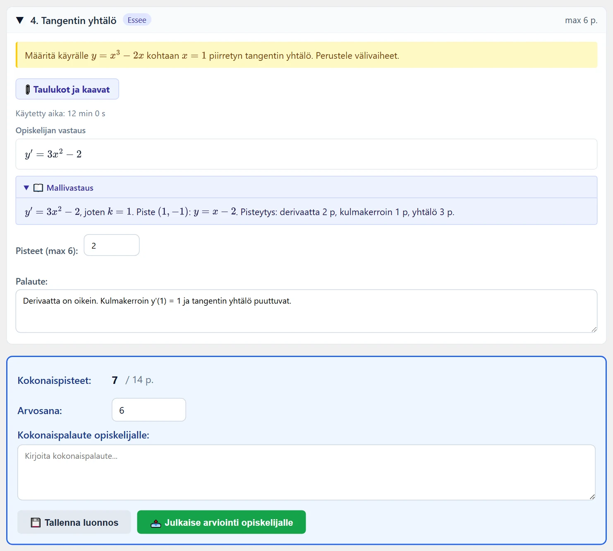This screenshot has height=551, width=613.
Task: Collapse the question 4 Tangentin yhtälö section
Action: tap(19, 21)
